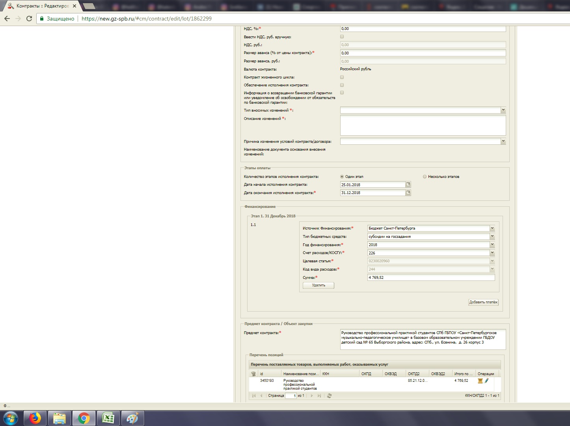570x426 pixels.
Task: Go to next page of positions grid
Action: (x=312, y=396)
